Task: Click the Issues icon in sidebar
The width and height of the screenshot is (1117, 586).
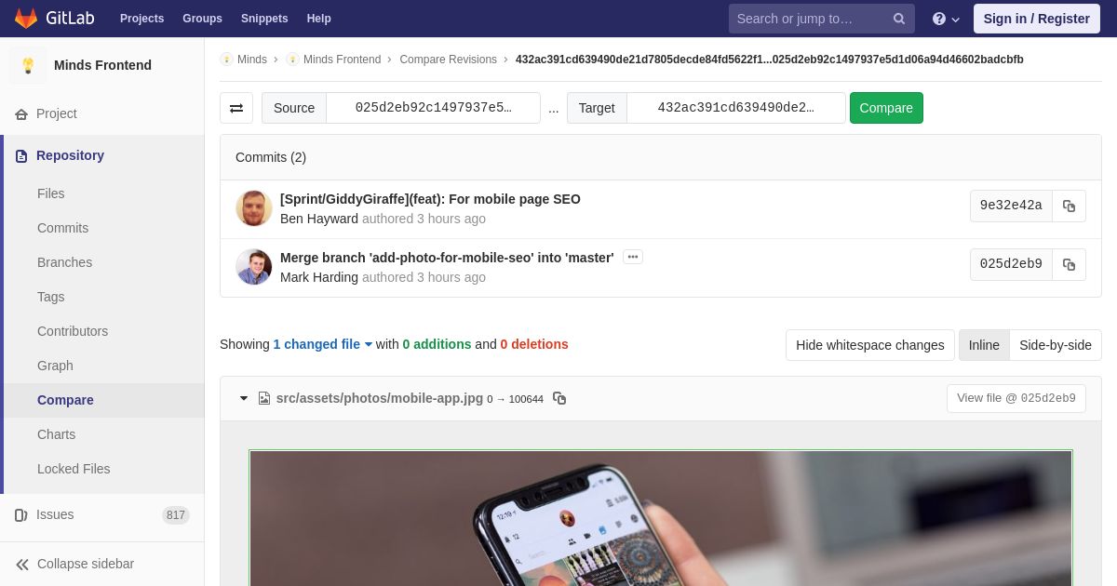Action: point(21,515)
